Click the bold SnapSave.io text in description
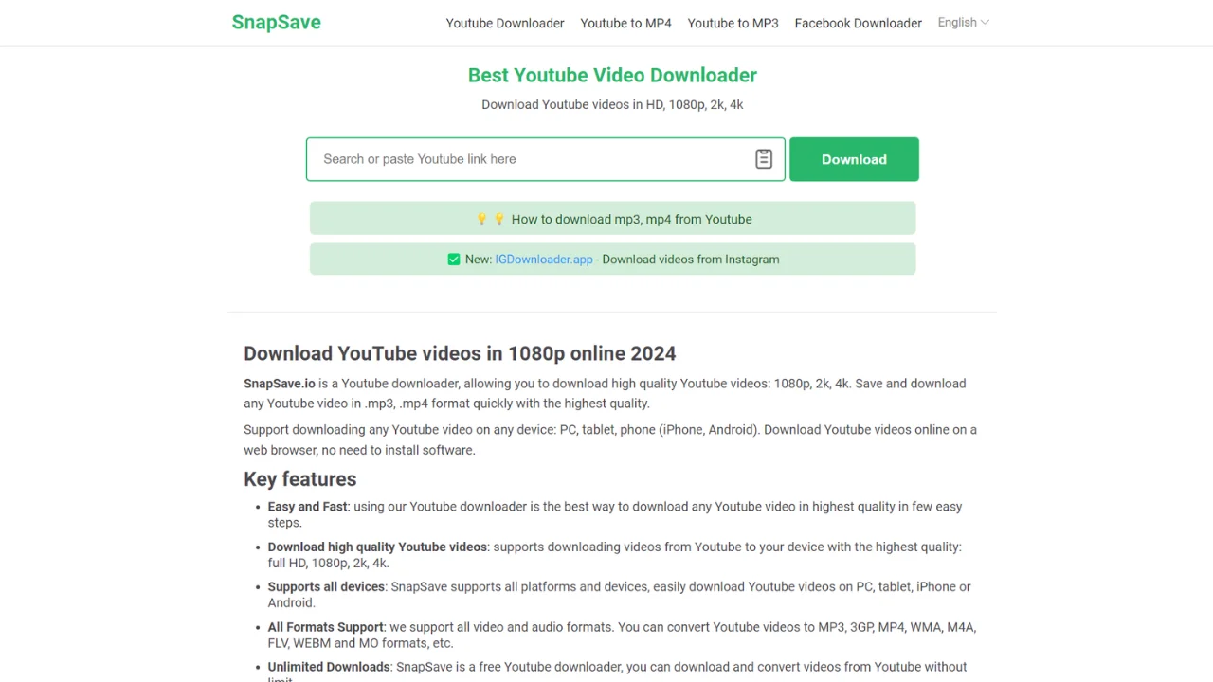The image size is (1213, 682). (280, 384)
